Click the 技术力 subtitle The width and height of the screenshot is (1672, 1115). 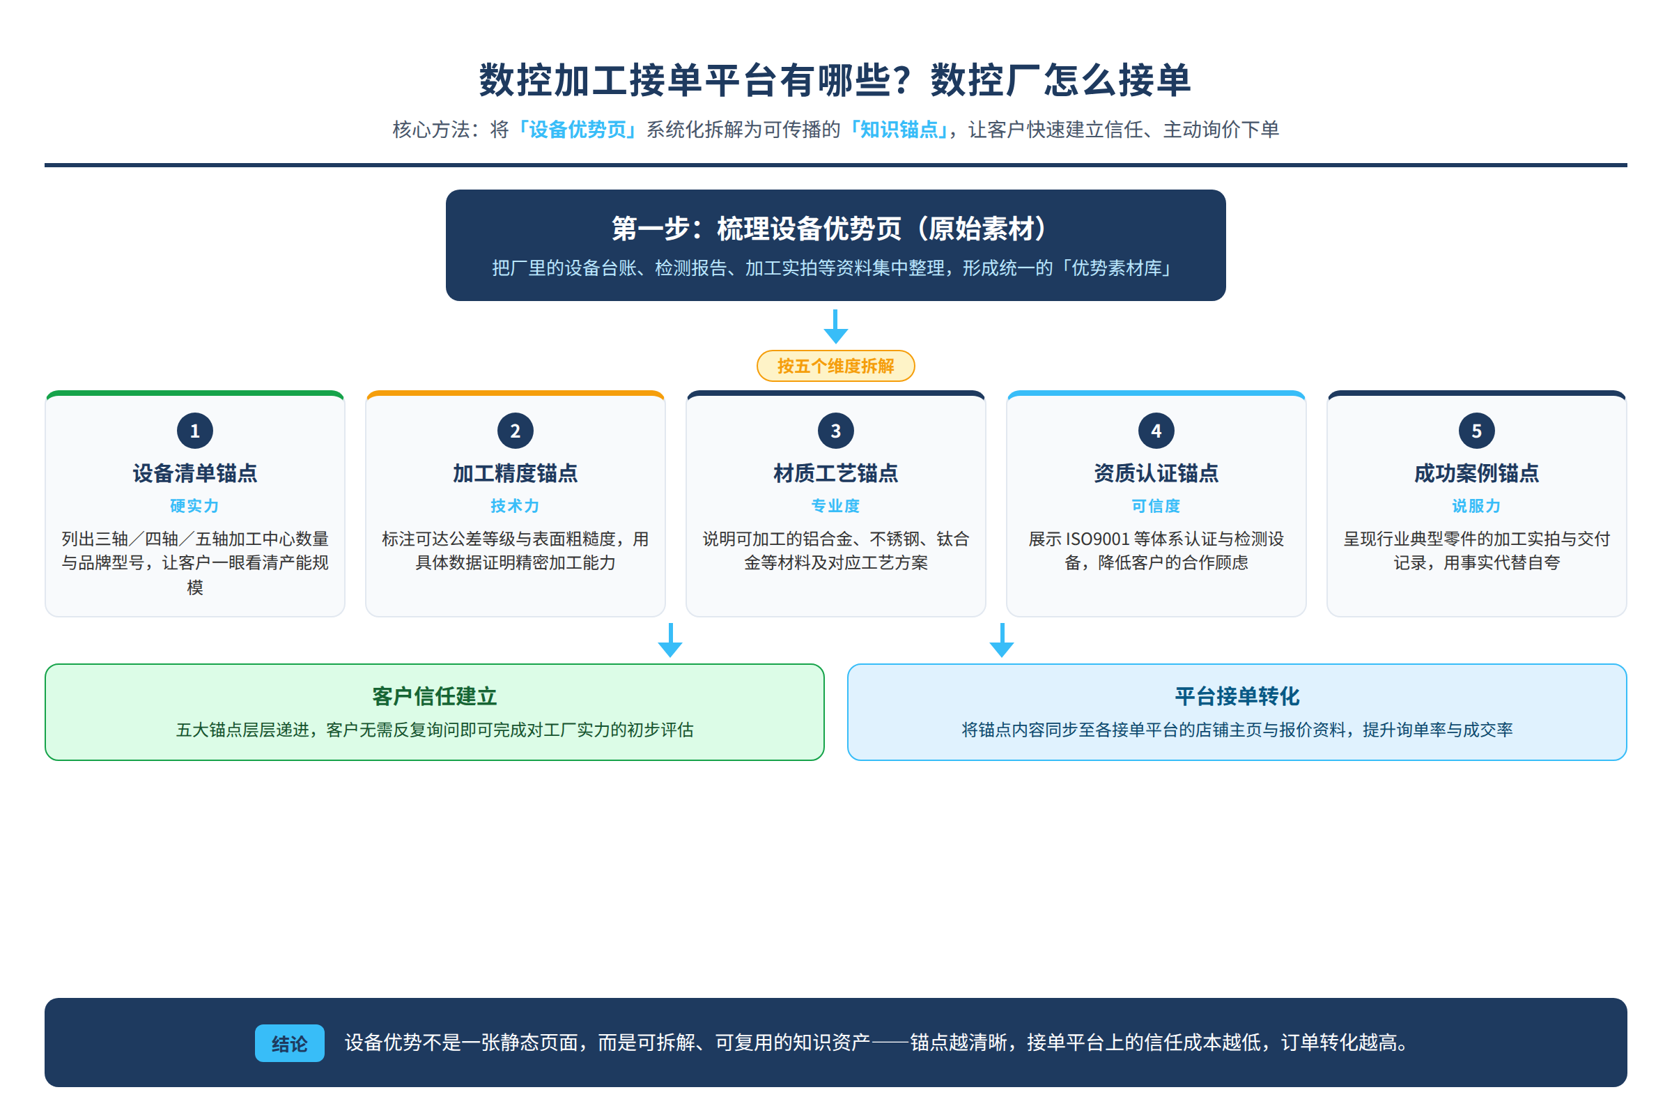coord(516,506)
